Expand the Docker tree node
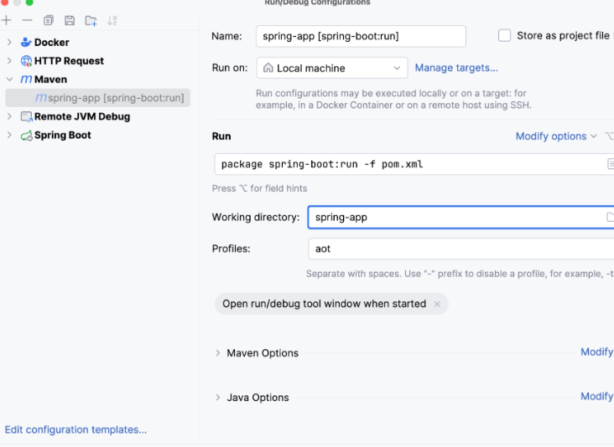This screenshot has width=614, height=447. pyautogui.click(x=9, y=42)
